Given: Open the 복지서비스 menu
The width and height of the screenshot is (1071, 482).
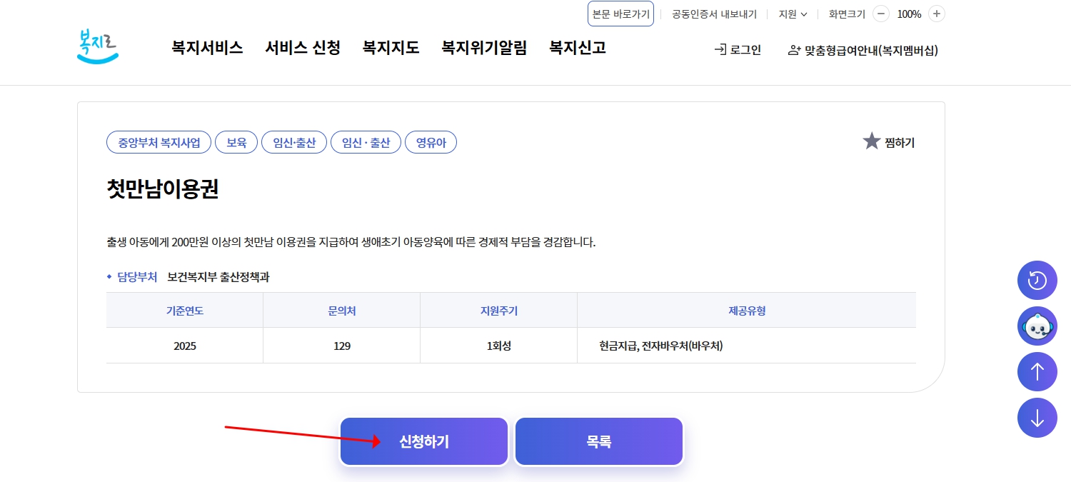Looking at the screenshot, I should (206, 48).
